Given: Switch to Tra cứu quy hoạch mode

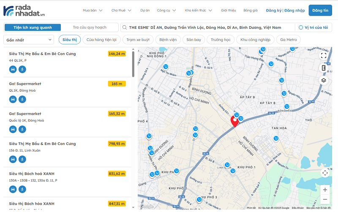Looking at the screenshot, I should click(90, 27).
